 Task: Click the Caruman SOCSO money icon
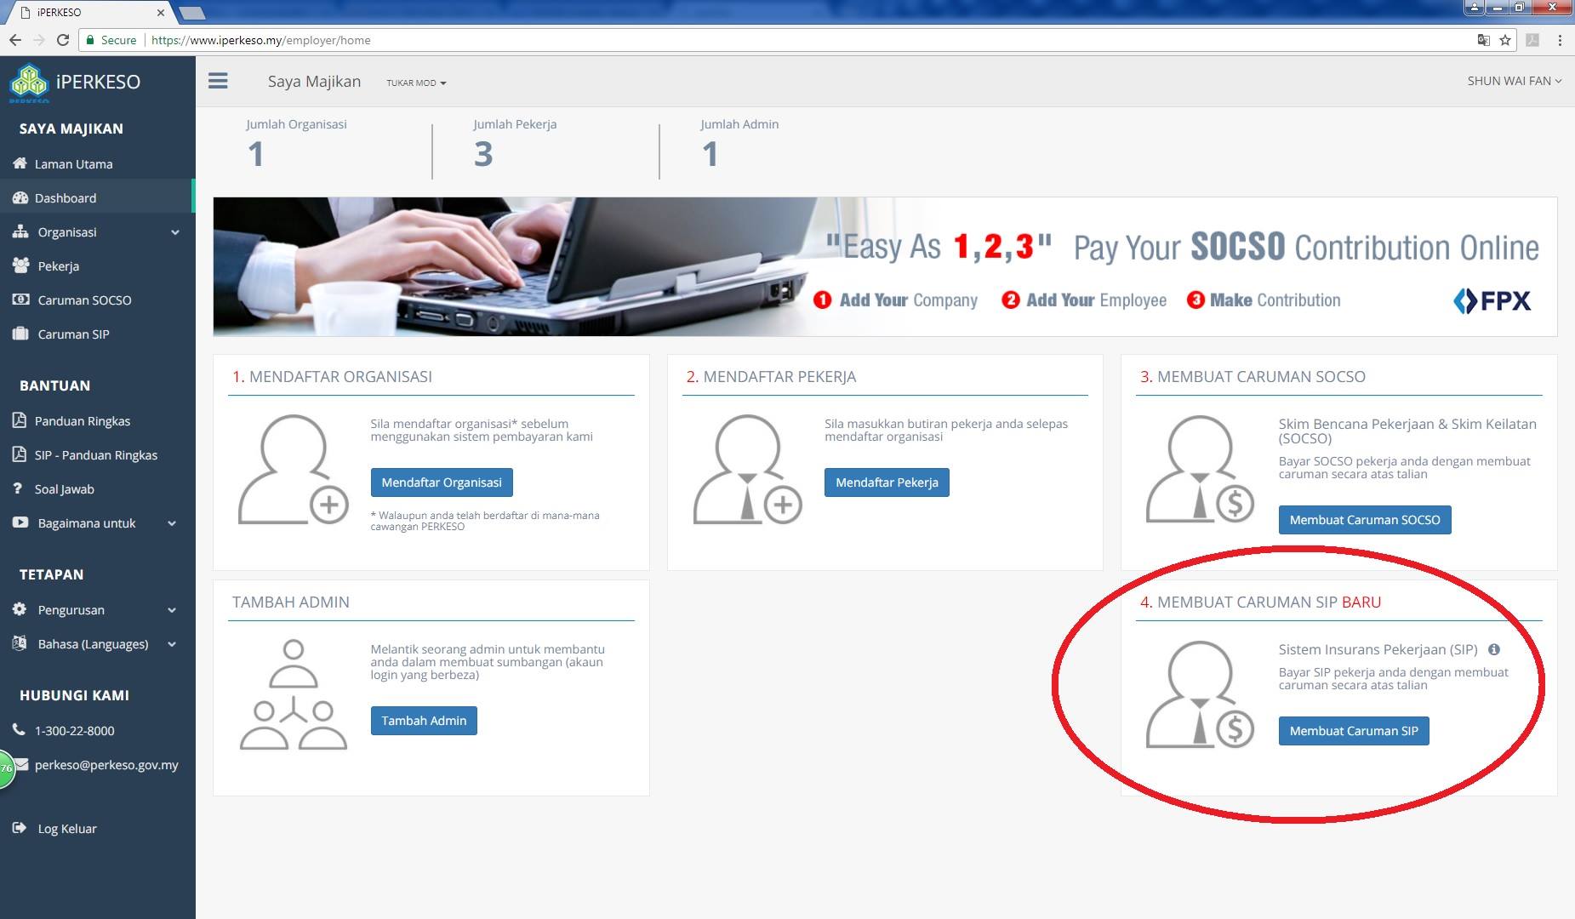(x=20, y=300)
